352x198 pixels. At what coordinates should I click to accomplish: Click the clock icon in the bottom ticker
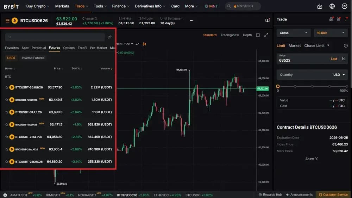(x=5, y=195)
